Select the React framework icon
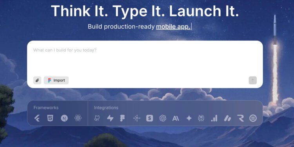This screenshot has width=294, height=147. pyautogui.click(x=78, y=118)
